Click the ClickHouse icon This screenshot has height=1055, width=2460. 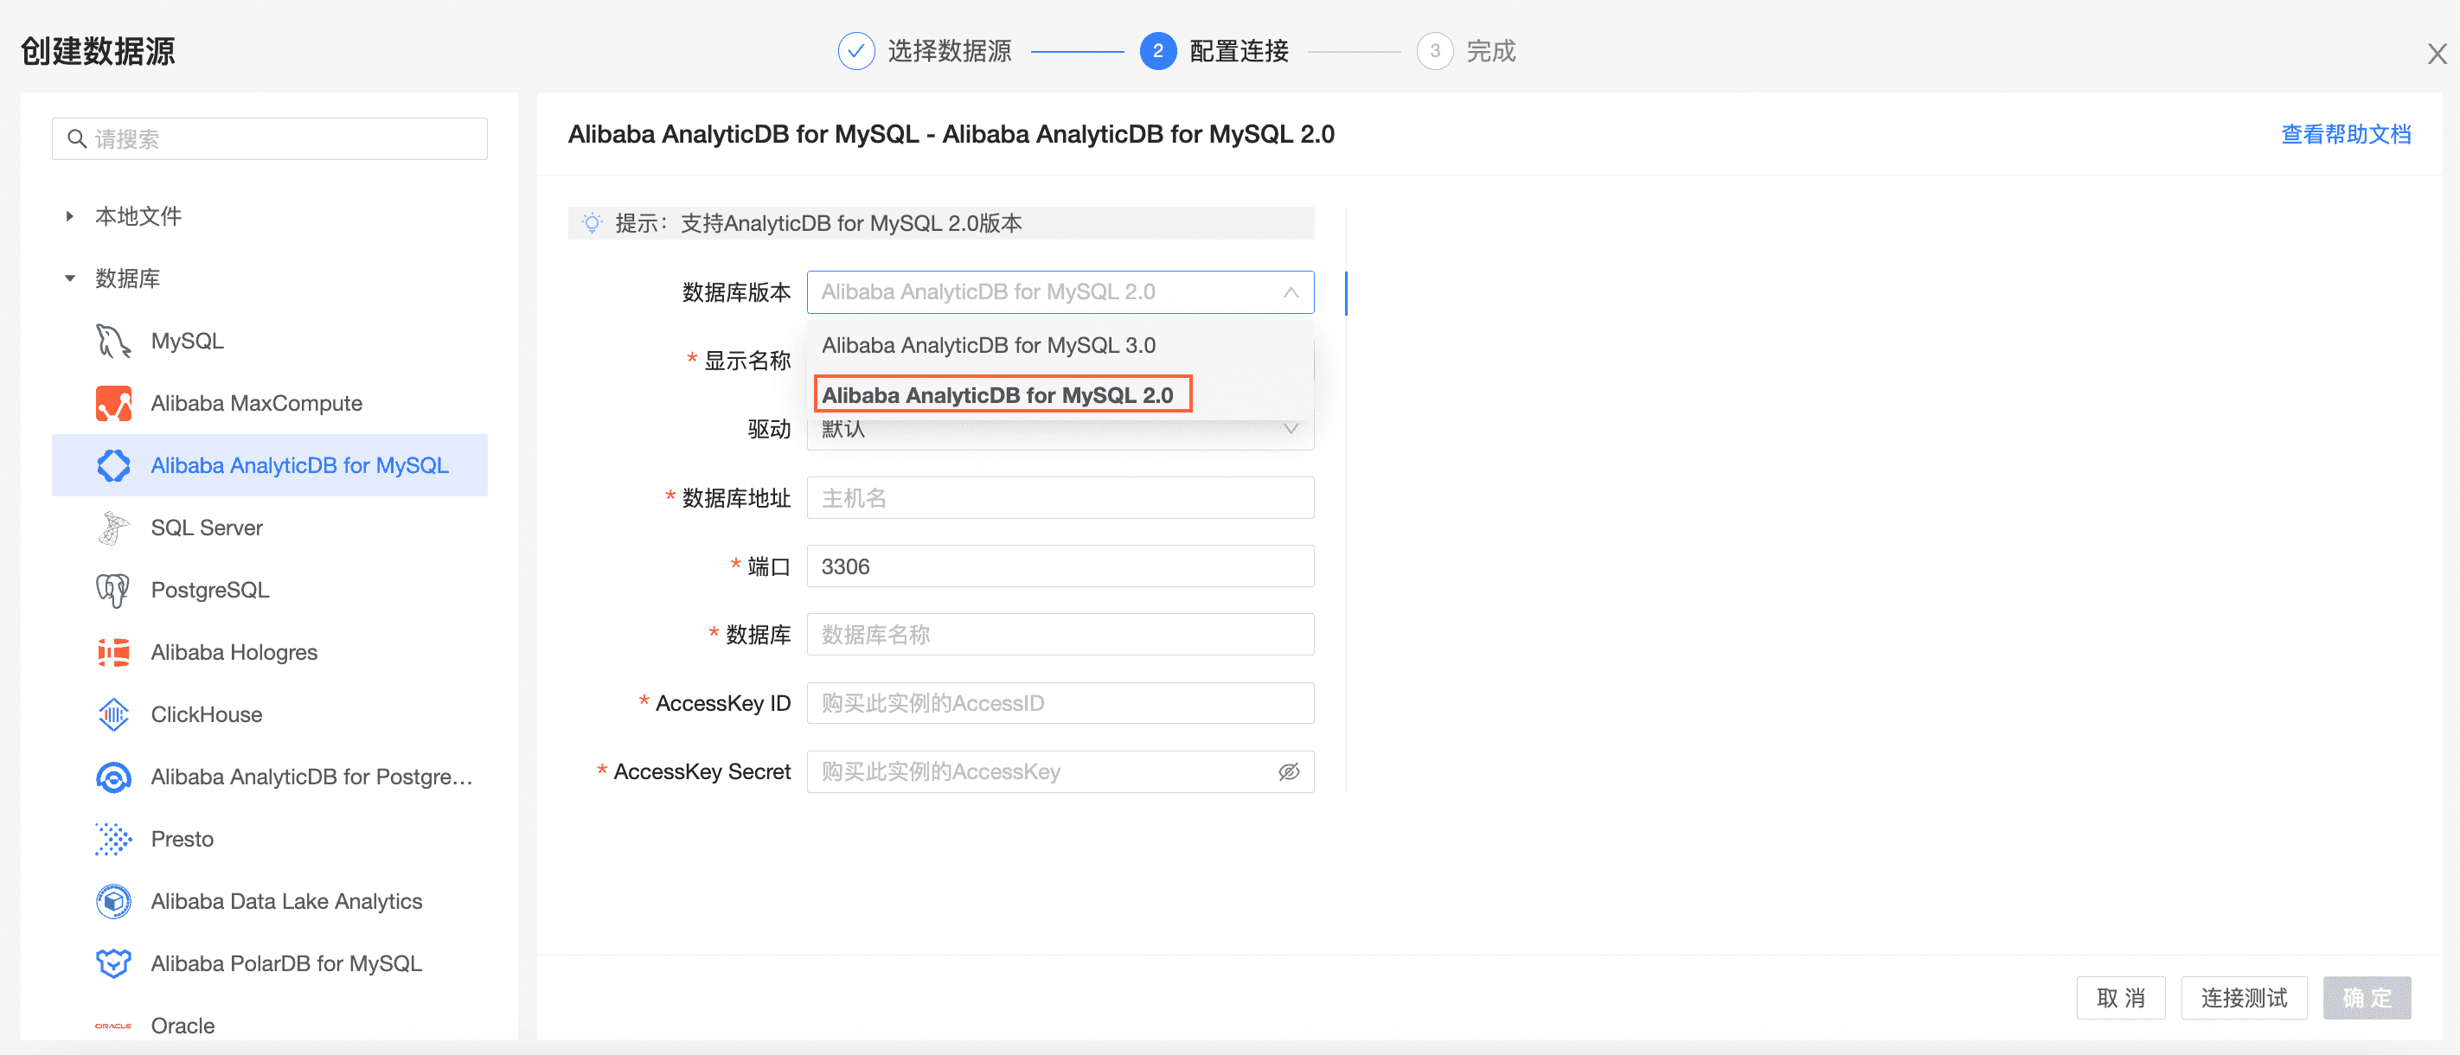pos(113,714)
